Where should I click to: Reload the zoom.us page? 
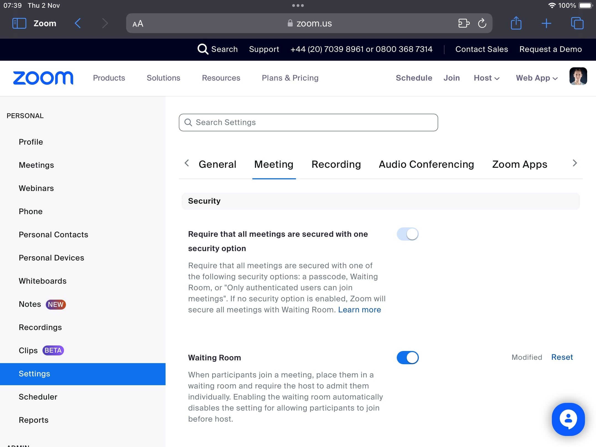(482, 23)
